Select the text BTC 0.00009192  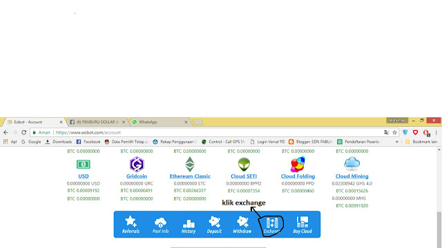(x=84, y=191)
